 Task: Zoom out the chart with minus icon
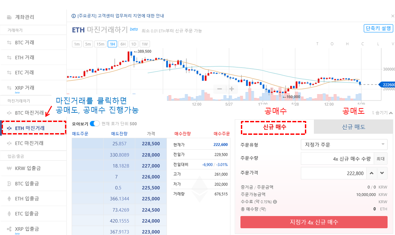click(219, 89)
